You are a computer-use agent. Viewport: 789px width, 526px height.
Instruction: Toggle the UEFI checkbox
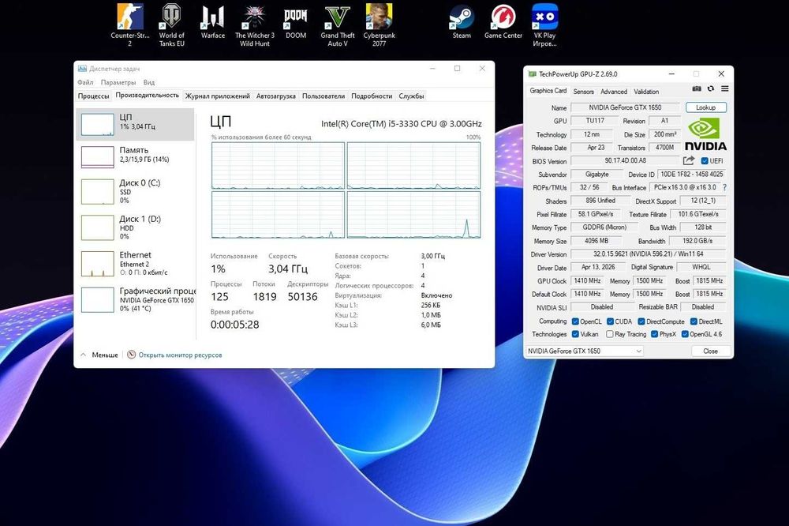click(705, 161)
